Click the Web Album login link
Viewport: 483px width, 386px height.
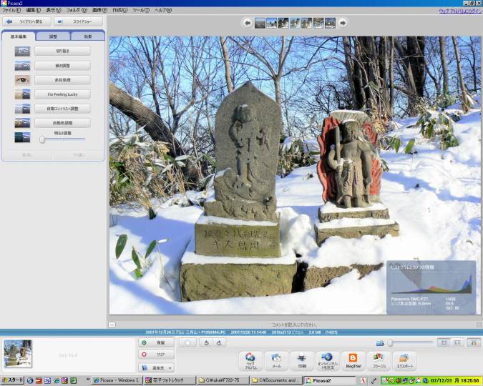pyautogui.click(x=459, y=10)
